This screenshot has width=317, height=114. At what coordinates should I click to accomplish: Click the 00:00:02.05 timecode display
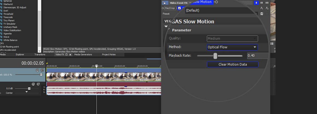pyautogui.click(x=33, y=63)
